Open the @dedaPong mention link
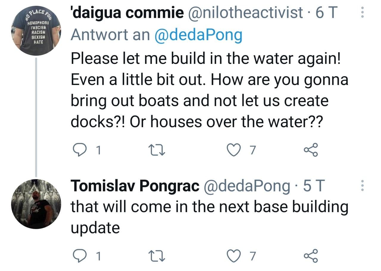 coord(198,35)
